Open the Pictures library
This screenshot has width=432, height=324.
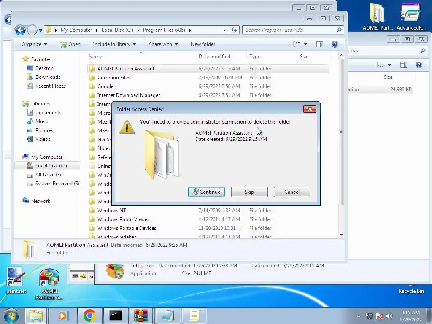click(x=44, y=130)
